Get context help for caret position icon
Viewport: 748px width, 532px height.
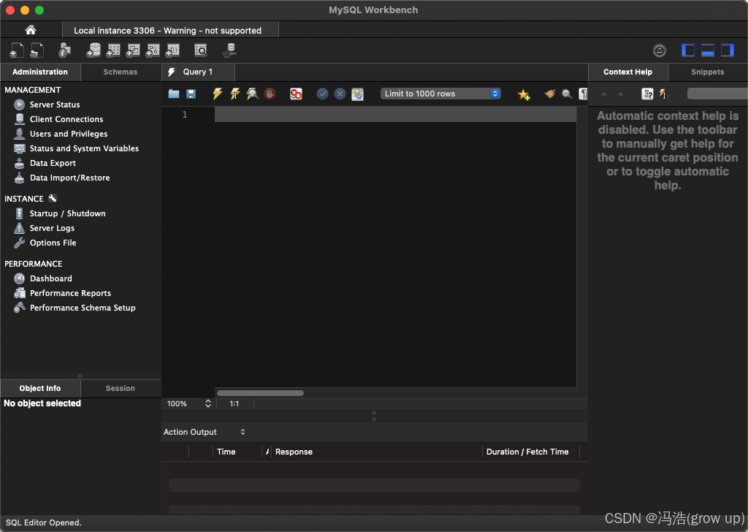point(647,94)
